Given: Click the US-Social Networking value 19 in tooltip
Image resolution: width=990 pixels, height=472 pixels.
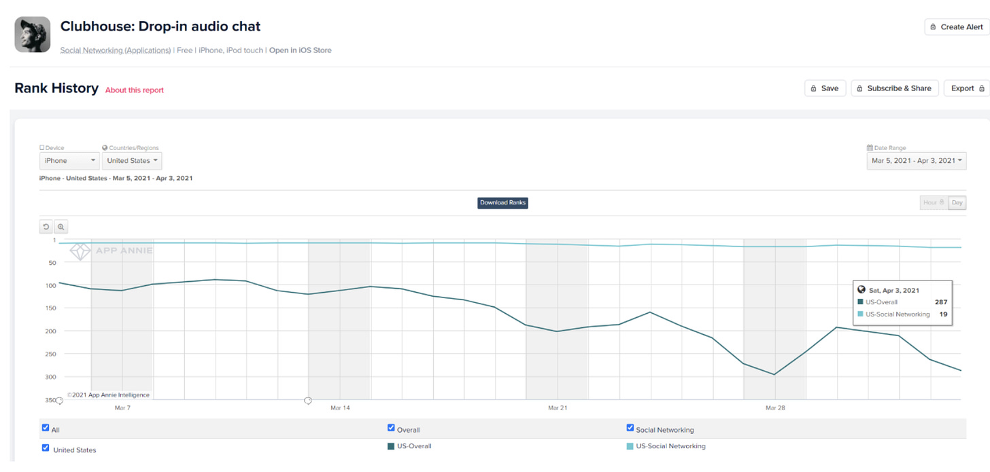Looking at the screenshot, I should pos(943,314).
